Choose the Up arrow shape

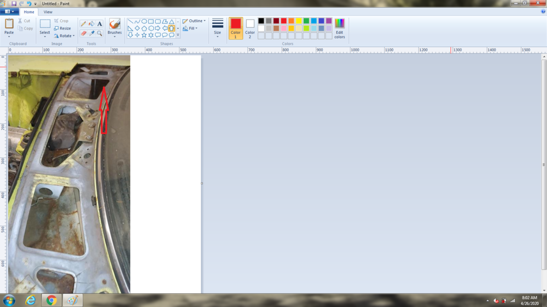pos(172,28)
